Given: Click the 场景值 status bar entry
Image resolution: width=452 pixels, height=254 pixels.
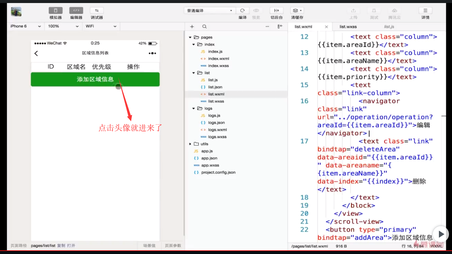Looking at the screenshot, I should [x=149, y=246].
